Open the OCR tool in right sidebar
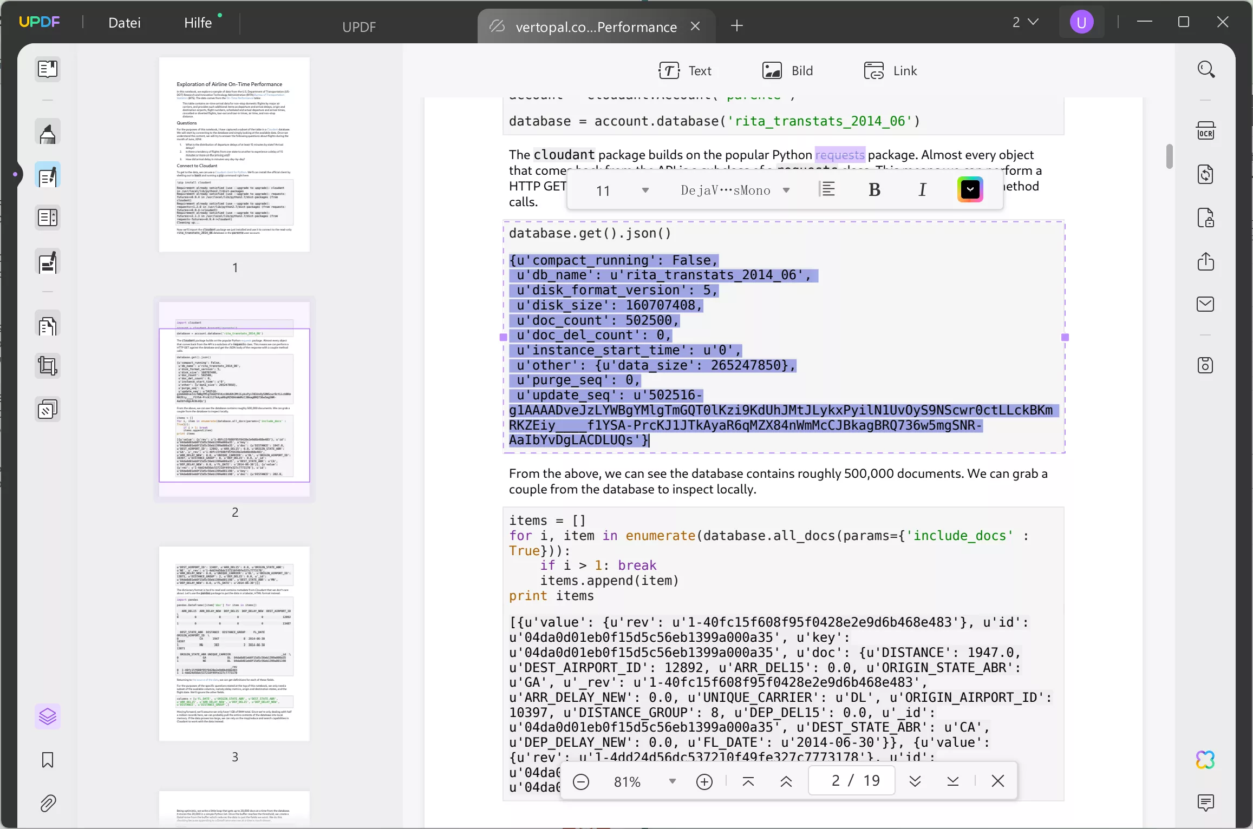1253x829 pixels. click(x=1206, y=130)
